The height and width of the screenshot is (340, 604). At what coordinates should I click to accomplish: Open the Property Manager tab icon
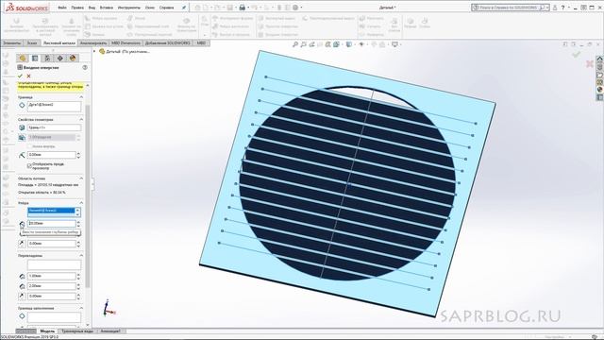[x=35, y=59]
